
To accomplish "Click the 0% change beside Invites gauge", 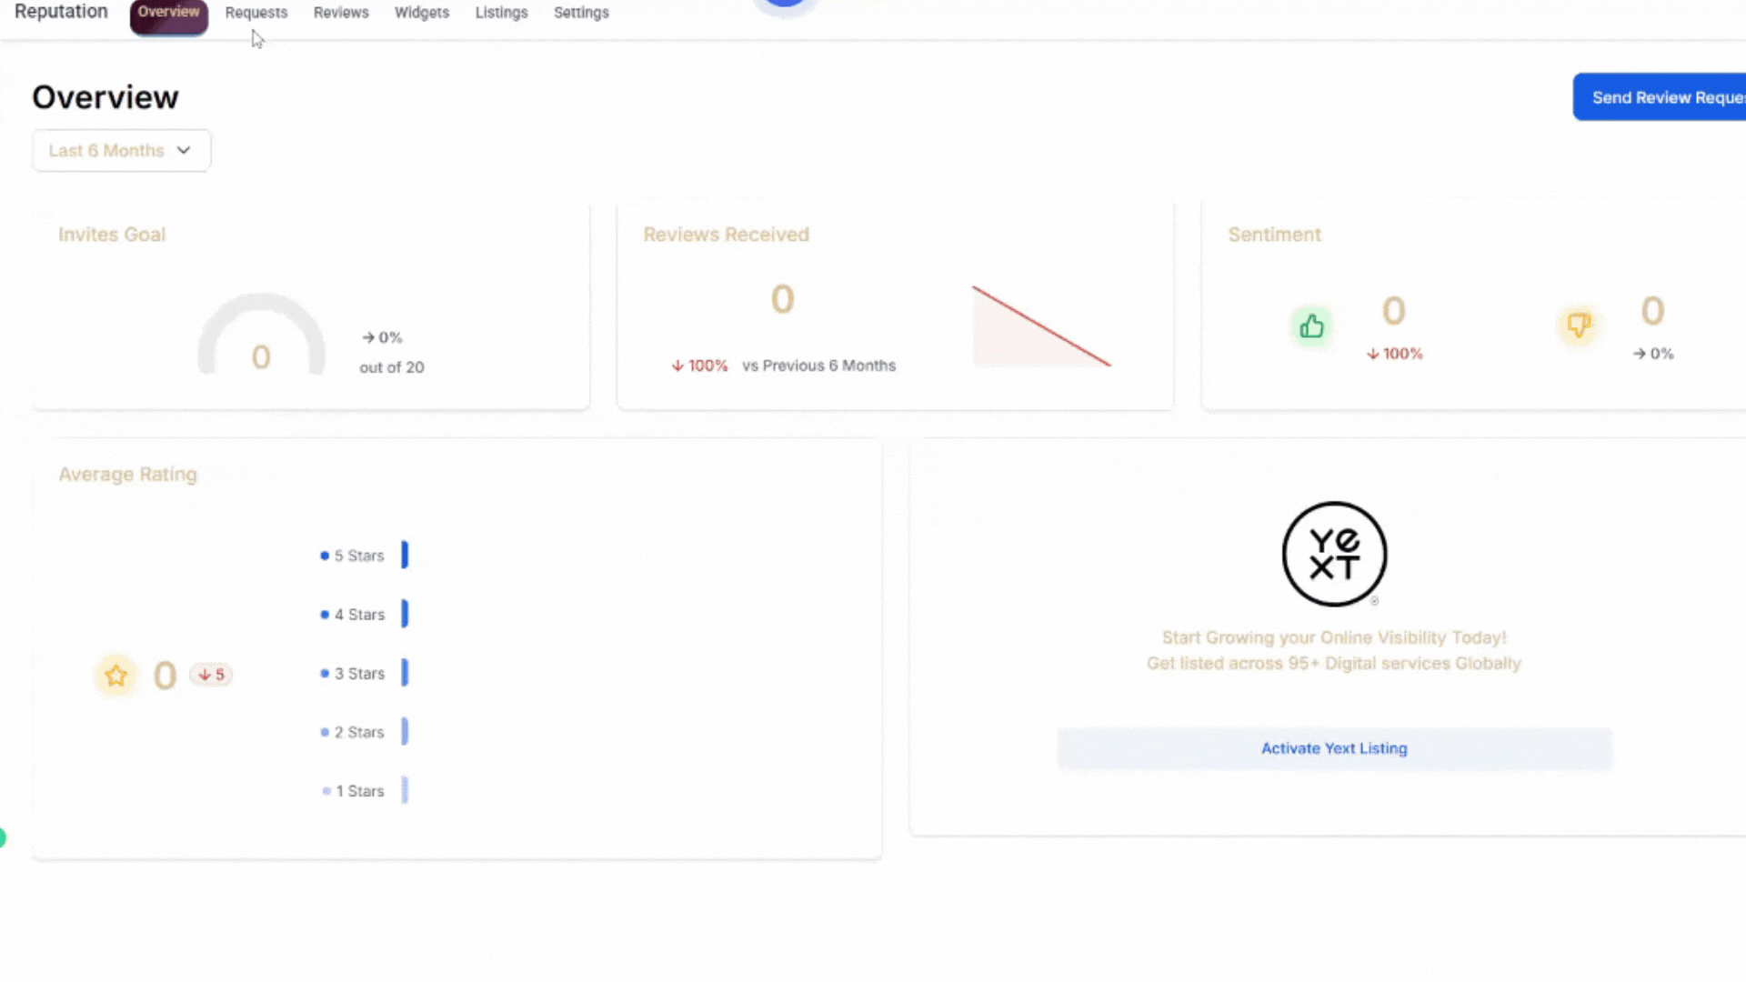I will 382,337.
